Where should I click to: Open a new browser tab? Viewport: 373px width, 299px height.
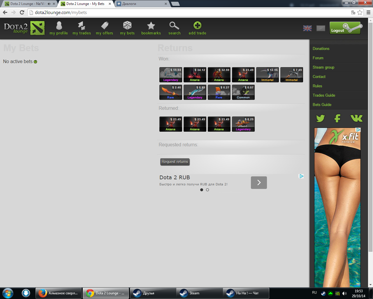pos(175,4)
